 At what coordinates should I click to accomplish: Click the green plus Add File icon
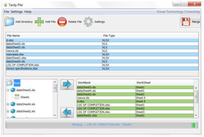click(x=39, y=22)
